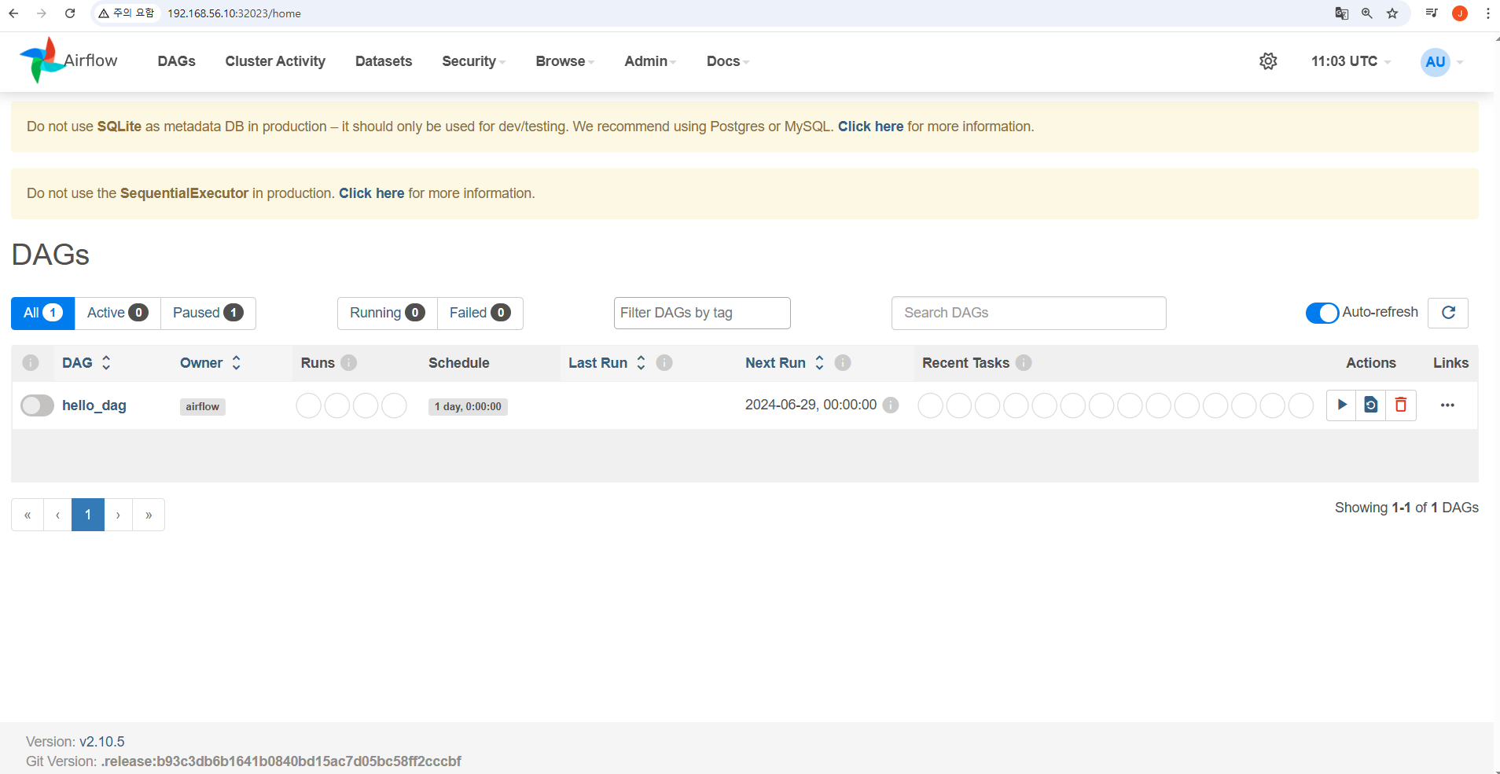Reload the page with browser reload icon
The image size is (1500, 774).
(70, 13)
